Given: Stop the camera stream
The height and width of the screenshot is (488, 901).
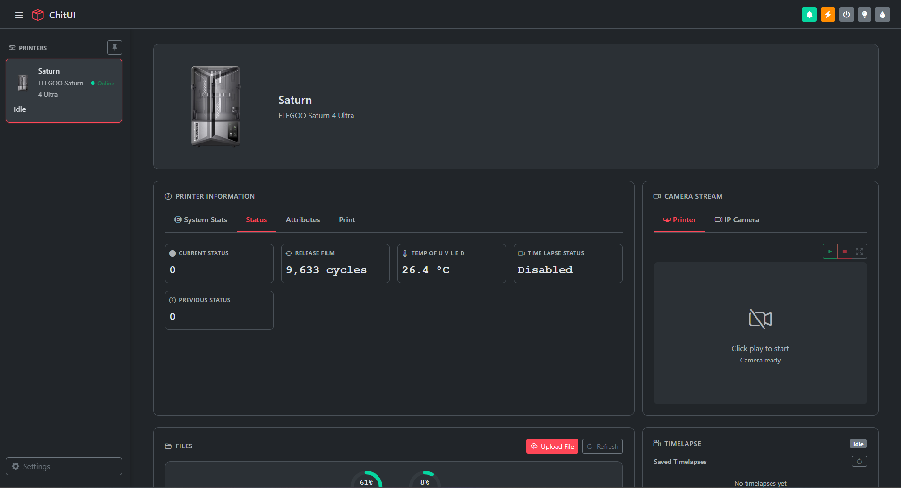Looking at the screenshot, I should click(845, 251).
